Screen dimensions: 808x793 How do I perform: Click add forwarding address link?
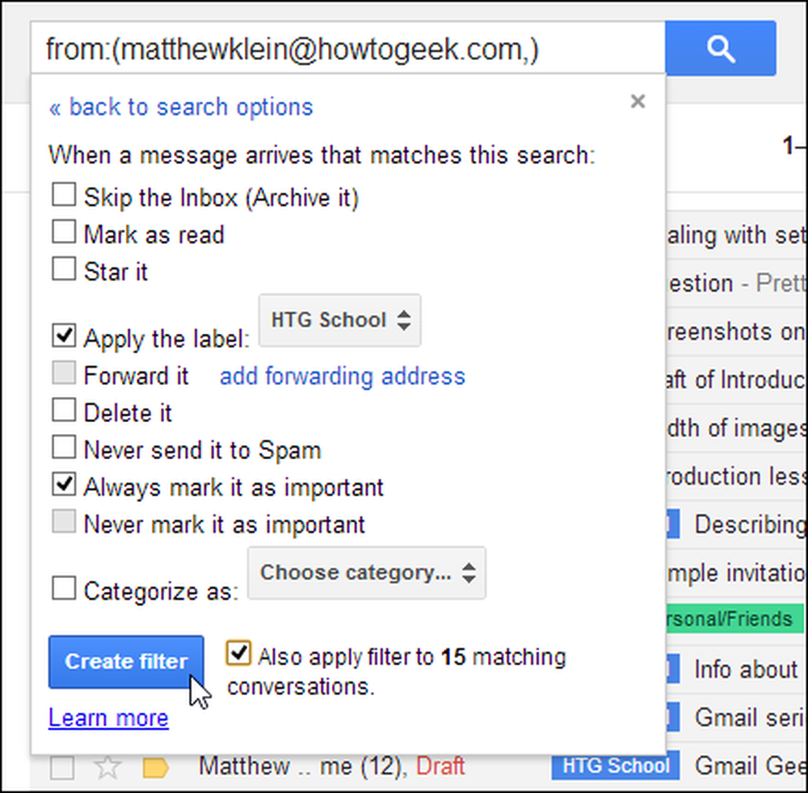coord(342,376)
